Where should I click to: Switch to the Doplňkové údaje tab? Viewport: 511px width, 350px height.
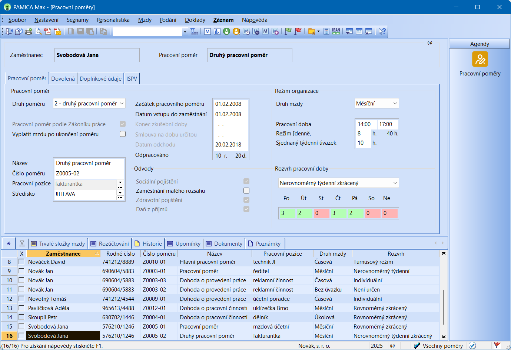(x=100, y=78)
